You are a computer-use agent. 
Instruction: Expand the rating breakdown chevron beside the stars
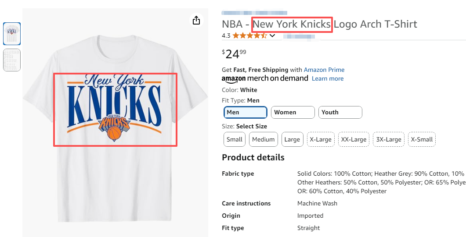tap(272, 35)
